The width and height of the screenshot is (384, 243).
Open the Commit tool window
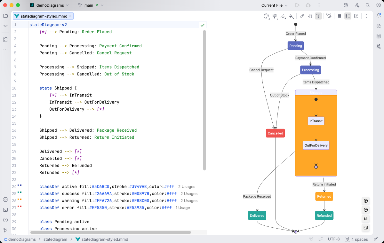point(5,26)
